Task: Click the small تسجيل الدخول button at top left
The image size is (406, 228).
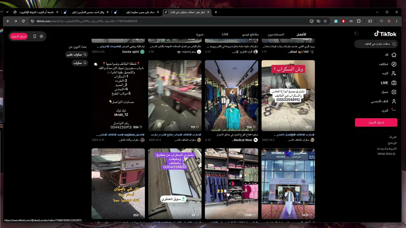Action: tap(19, 36)
